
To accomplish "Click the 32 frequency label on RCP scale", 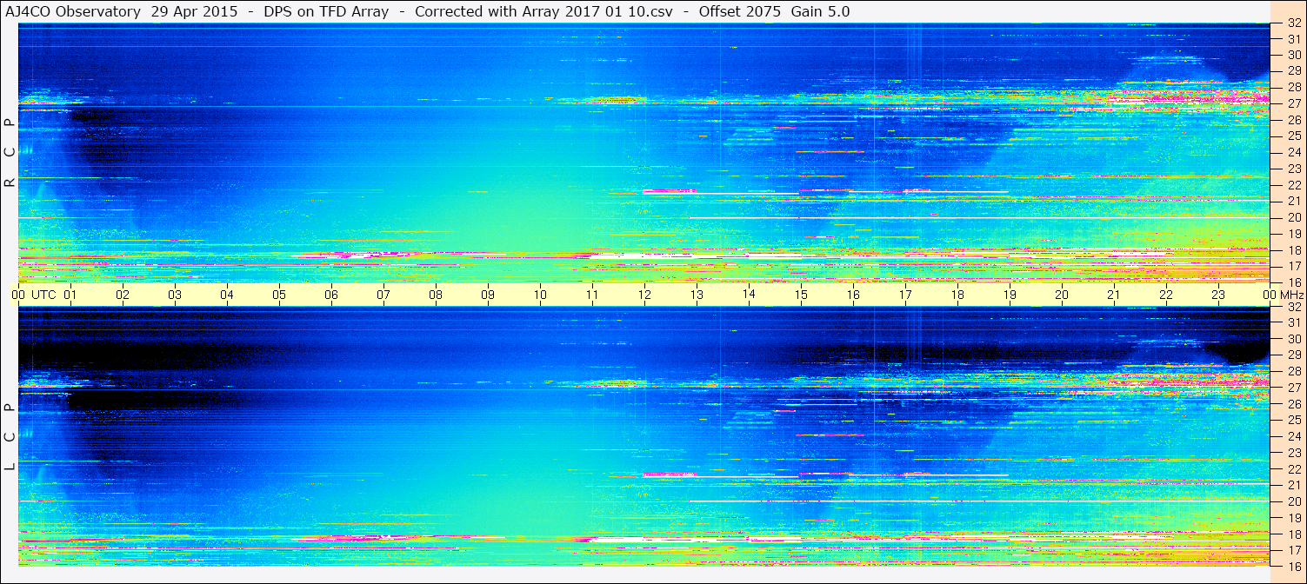I will 1294,23.
